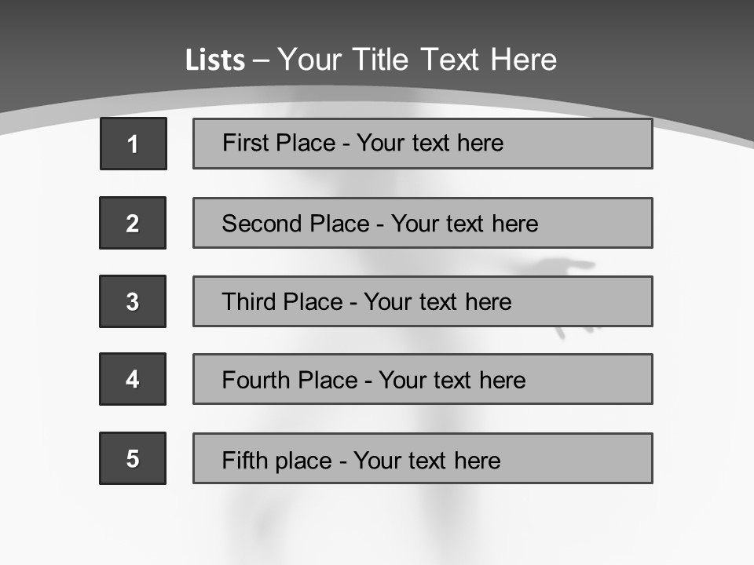Click 'Your text here' in Fourth Place row
The width and height of the screenshot is (754, 565).
click(x=452, y=381)
